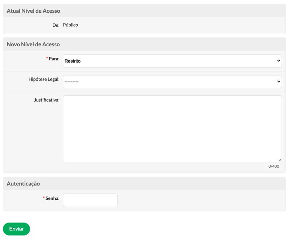Grab the Justificativa textarea resize handle
The width and height of the screenshot is (289, 237).
click(280, 160)
